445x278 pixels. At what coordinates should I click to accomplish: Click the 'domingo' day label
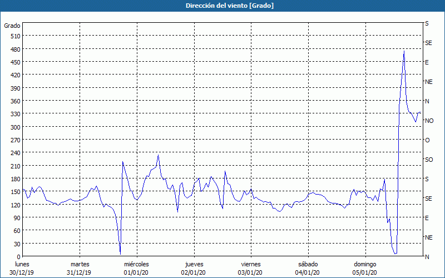[365, 265]
